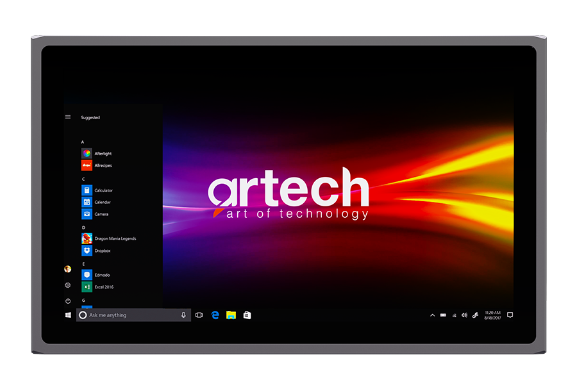Image resolution: width=577 pixels, height=389 pixels.
Task: Click the Ask me anything search box
Action: pos(133,315)
